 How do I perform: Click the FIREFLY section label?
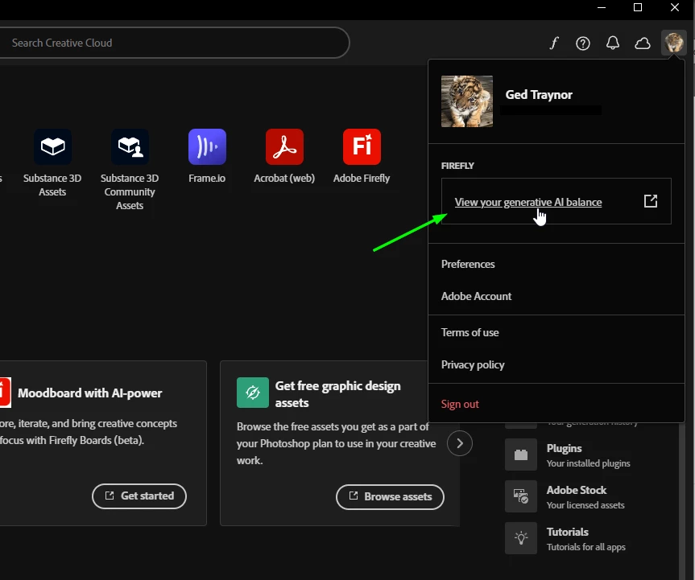pos(457,166)
